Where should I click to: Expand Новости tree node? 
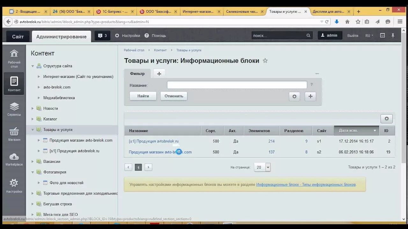(33, 108)
